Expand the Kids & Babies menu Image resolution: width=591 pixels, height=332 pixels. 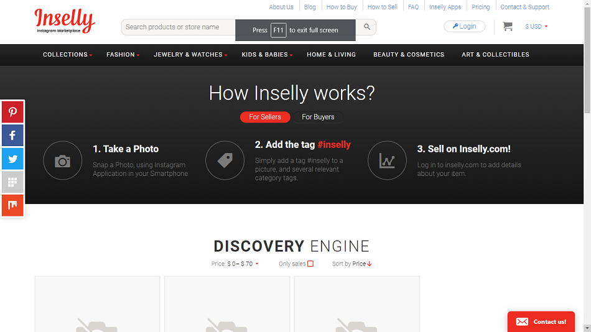pyautogui.click(x=267, y=55)
